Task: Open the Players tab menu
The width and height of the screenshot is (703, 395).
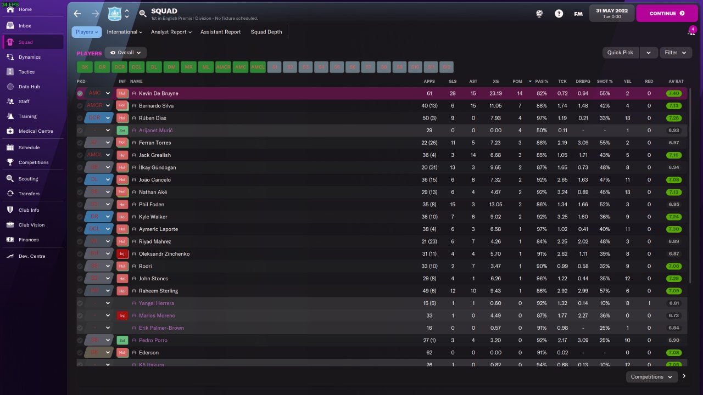Action: pos(87,32)
